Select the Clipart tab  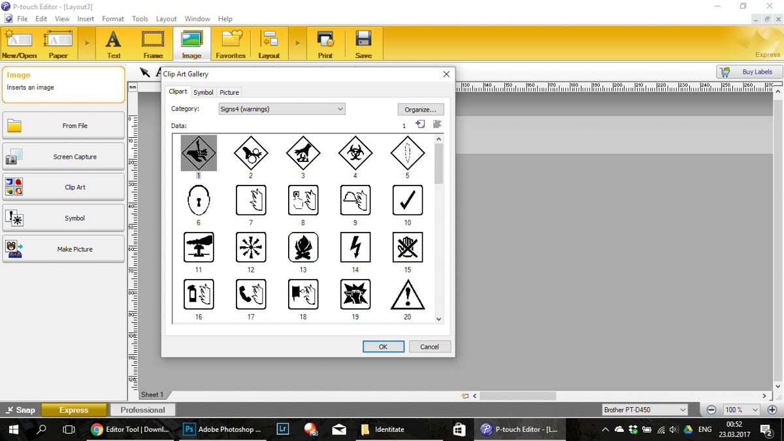(178, 92)
